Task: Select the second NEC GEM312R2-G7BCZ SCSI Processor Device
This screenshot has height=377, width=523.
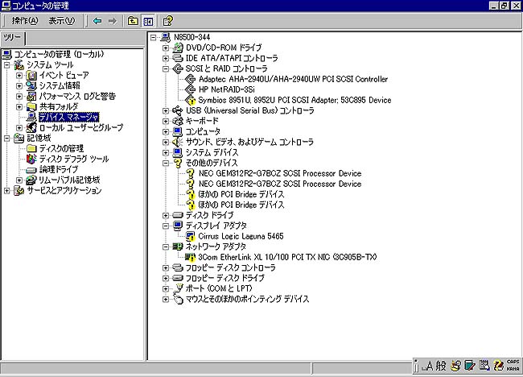Action: coord(280,184)
